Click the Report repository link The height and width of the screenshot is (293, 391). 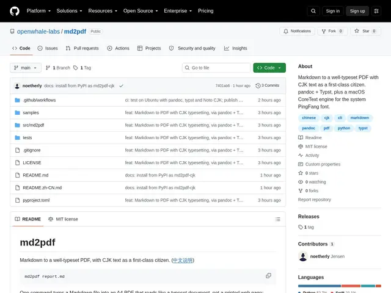click(315, 200)
